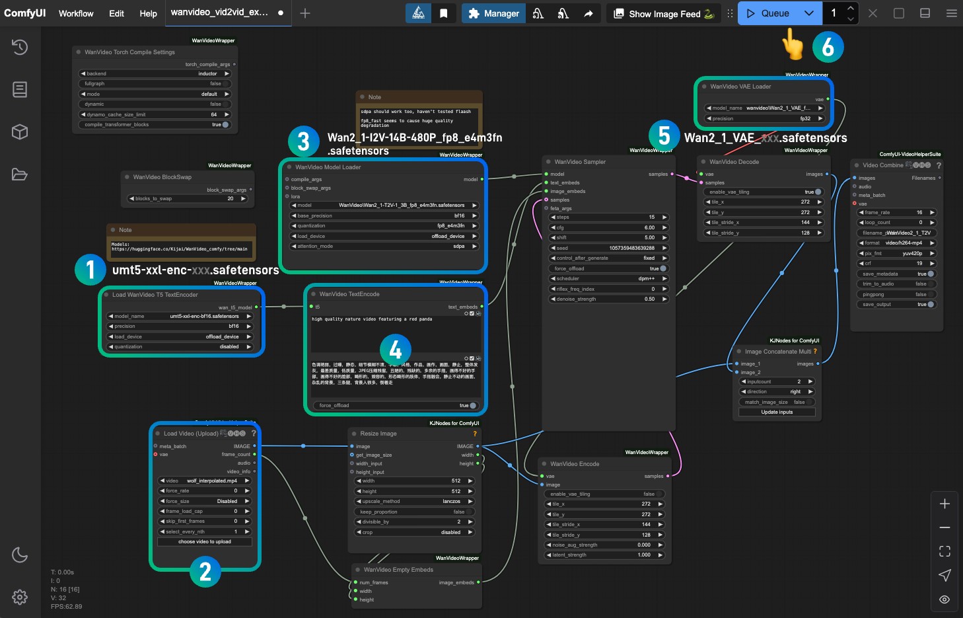This screenshot has height=618, width=963.
Task: Change attention_mode sdpa dropdown
Action: (x=384, y=246)
